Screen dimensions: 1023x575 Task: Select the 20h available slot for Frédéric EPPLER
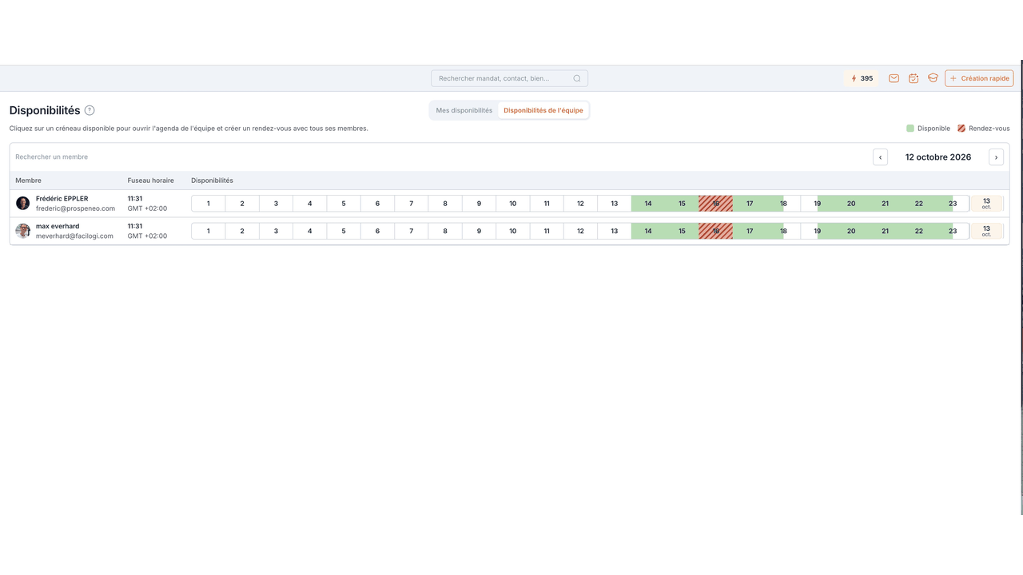click(851, 204)
